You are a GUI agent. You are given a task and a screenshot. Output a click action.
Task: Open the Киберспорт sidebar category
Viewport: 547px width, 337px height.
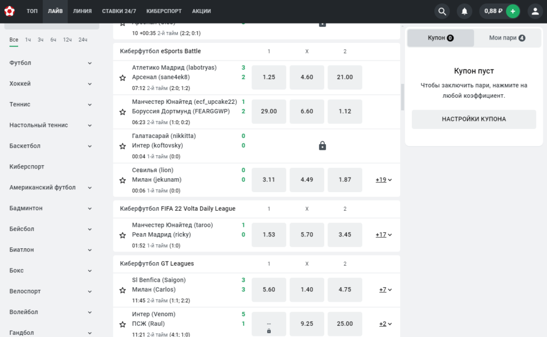pyautogui.click(x=27, y=166)
